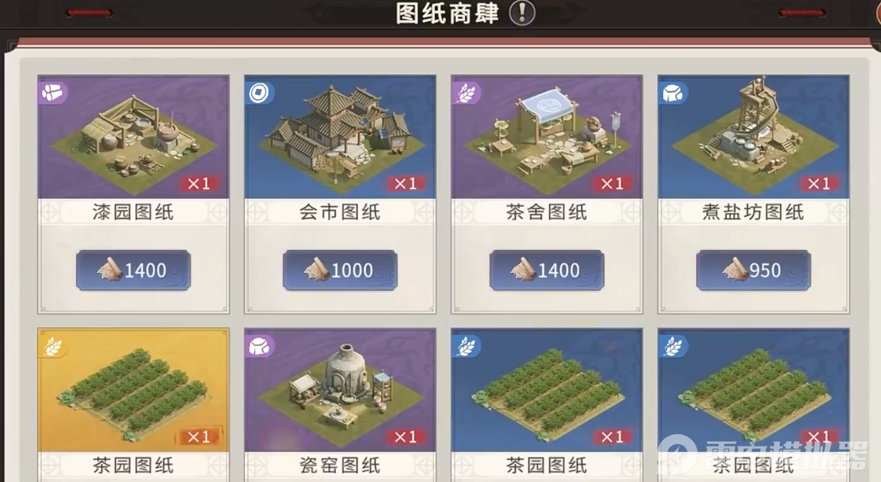Buy 茶舍图纸 for 1400
Screen dimensions: 881x482
(547, 270)
